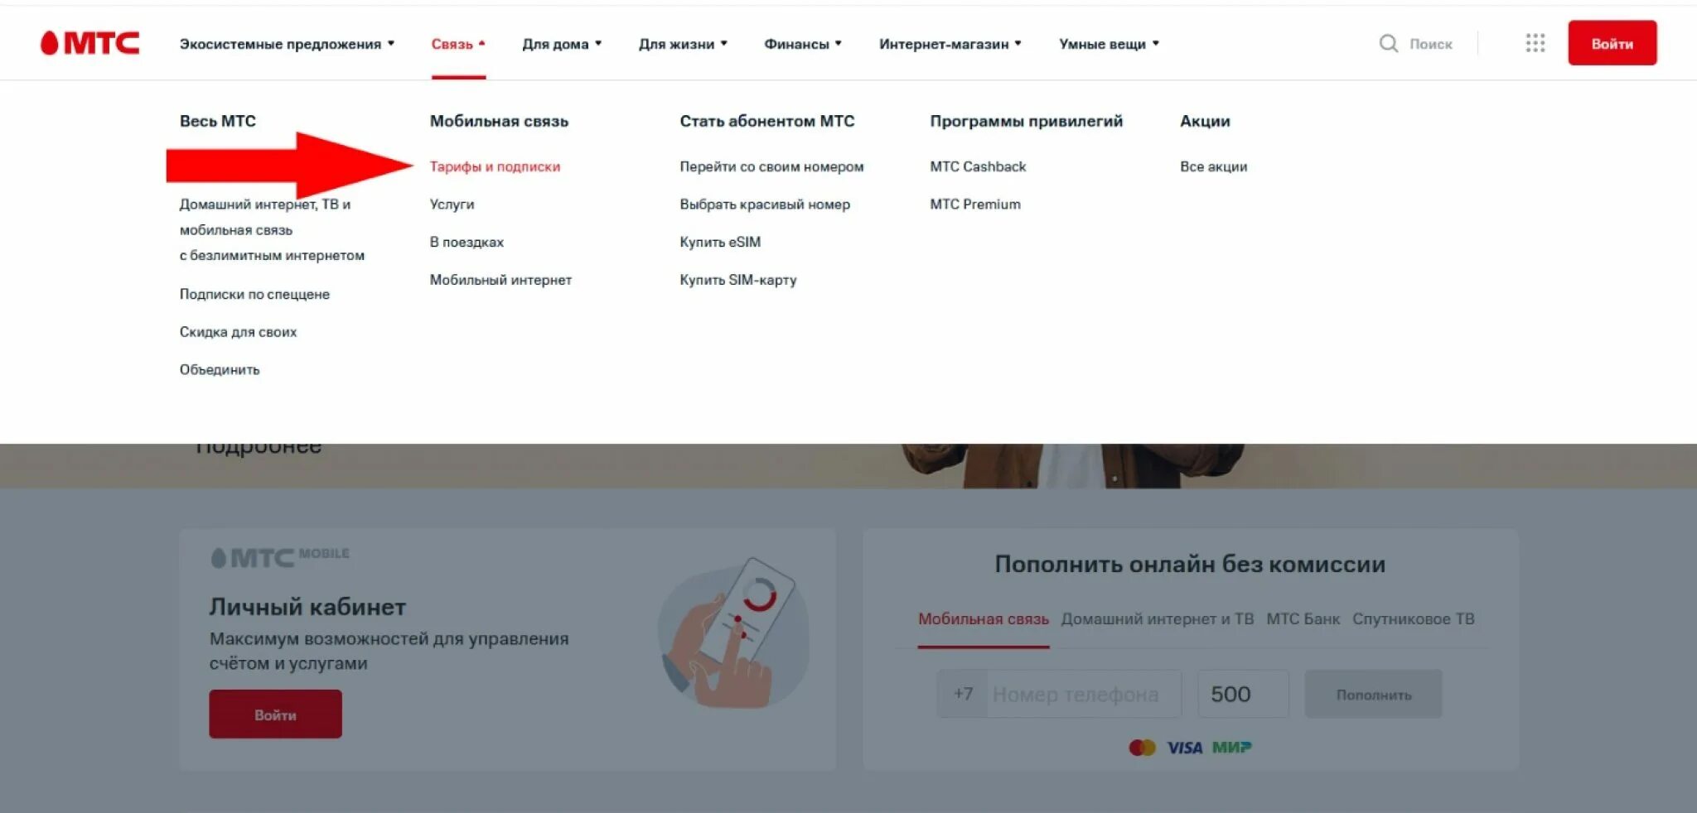Image resolution: width=1697 pixels, height=813 pixels.
Task: Open Объединить link
Action: (220, 370)
